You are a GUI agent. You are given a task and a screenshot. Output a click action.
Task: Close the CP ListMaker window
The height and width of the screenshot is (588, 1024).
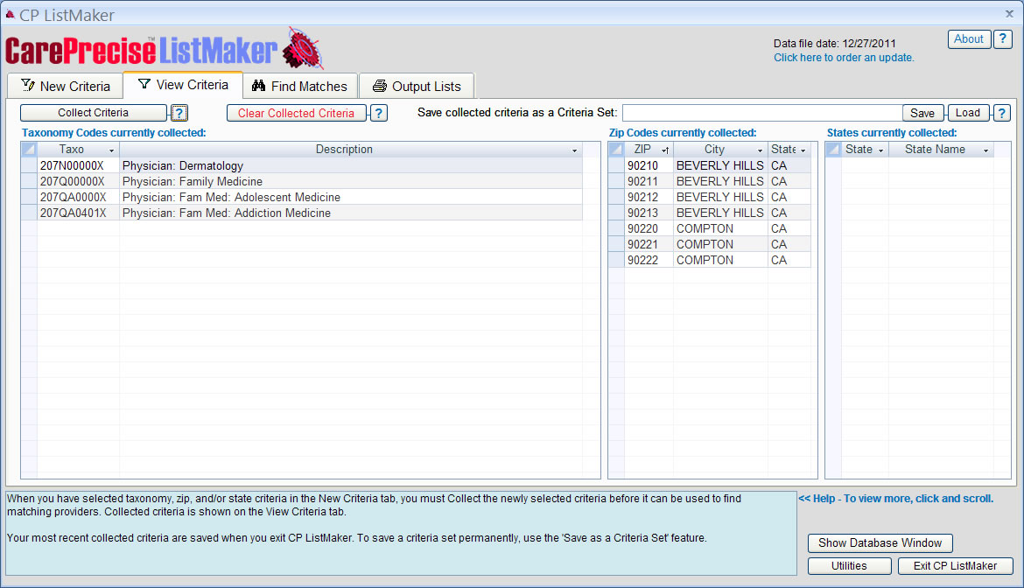tap(1009, 14)
